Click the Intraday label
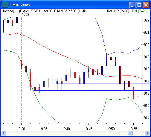Viewport: 151px width, 137px height. [9, 11]
